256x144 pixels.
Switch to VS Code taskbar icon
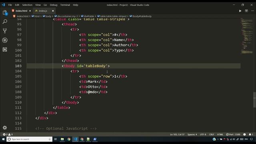click(75, 139)
